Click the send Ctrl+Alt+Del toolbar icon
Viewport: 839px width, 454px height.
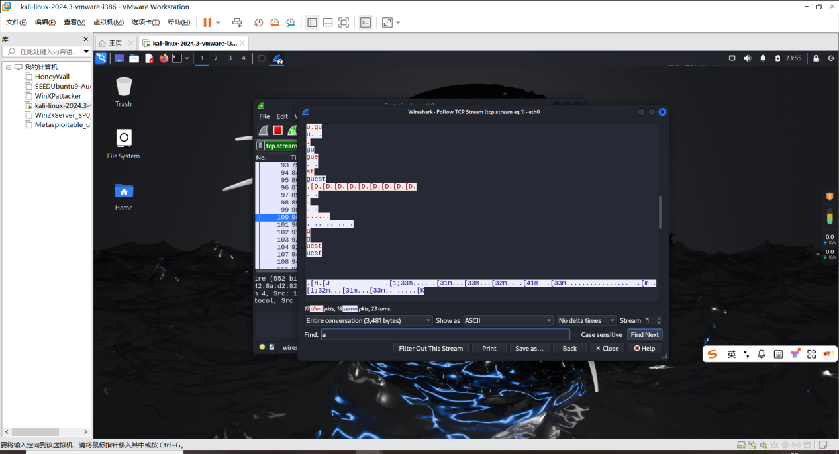click(237, 23)
